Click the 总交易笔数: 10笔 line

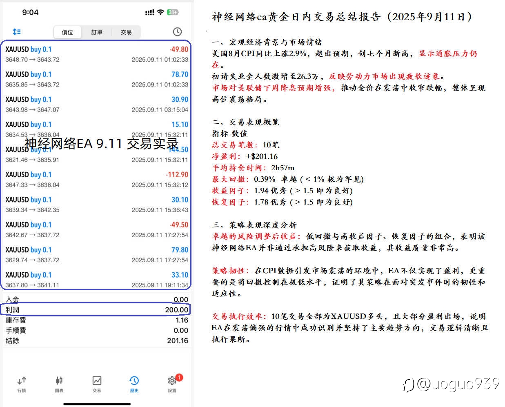[x=246, y=145]
